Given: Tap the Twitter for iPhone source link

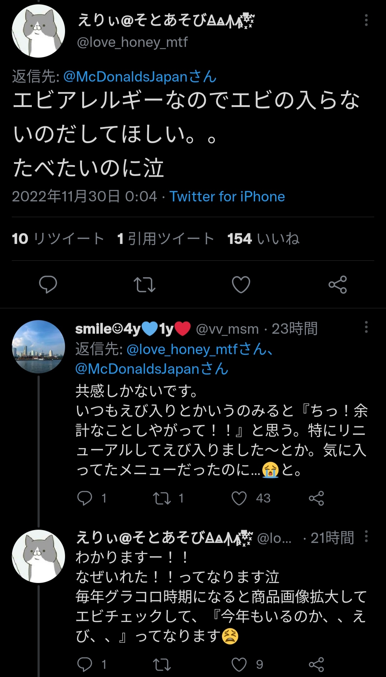Looking at the screenshot, I should (x=227, y=197).
